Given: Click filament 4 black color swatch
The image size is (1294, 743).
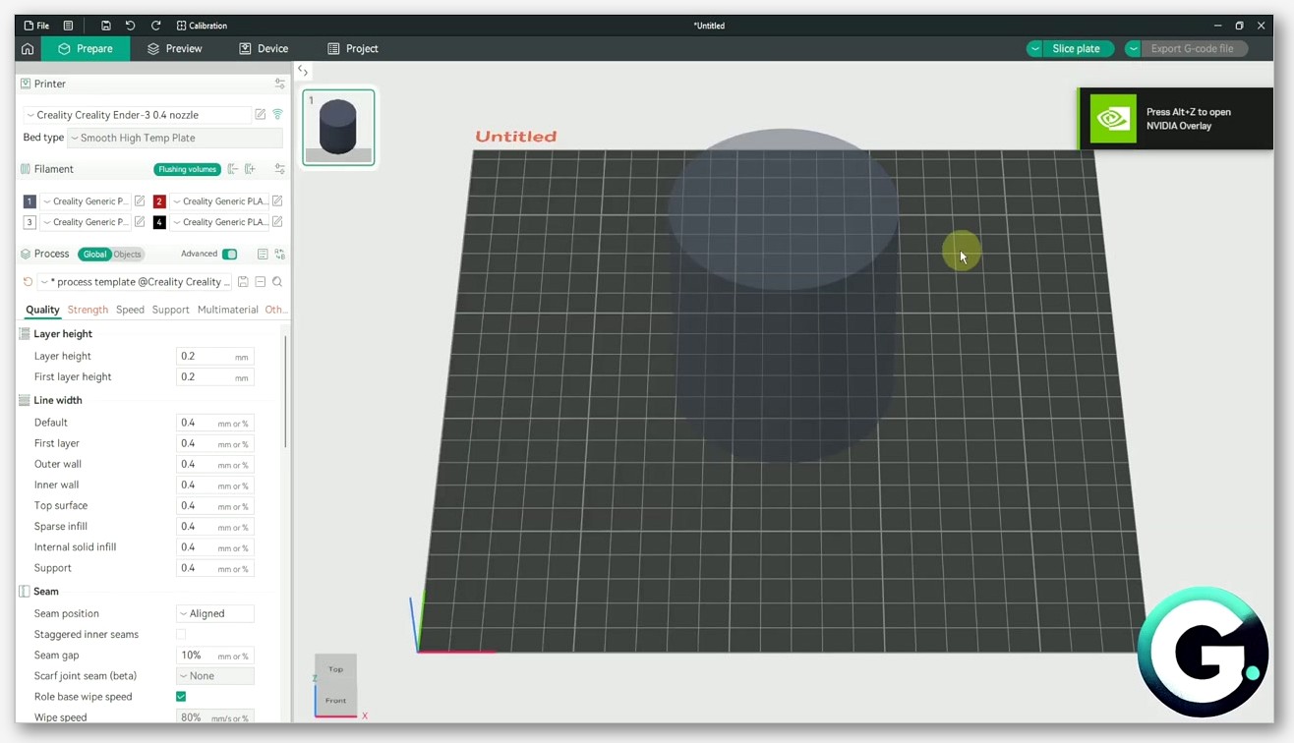Looking at the screenshot, I should click(159, 222).
